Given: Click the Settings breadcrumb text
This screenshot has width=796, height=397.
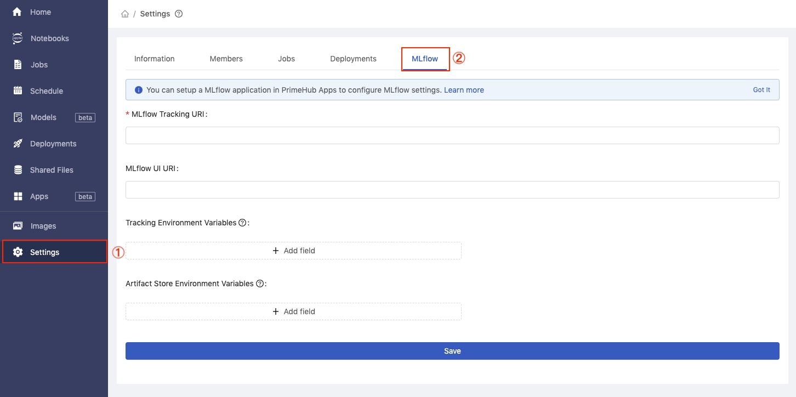Looking at the screenshot, I should (x=155, y=14).
